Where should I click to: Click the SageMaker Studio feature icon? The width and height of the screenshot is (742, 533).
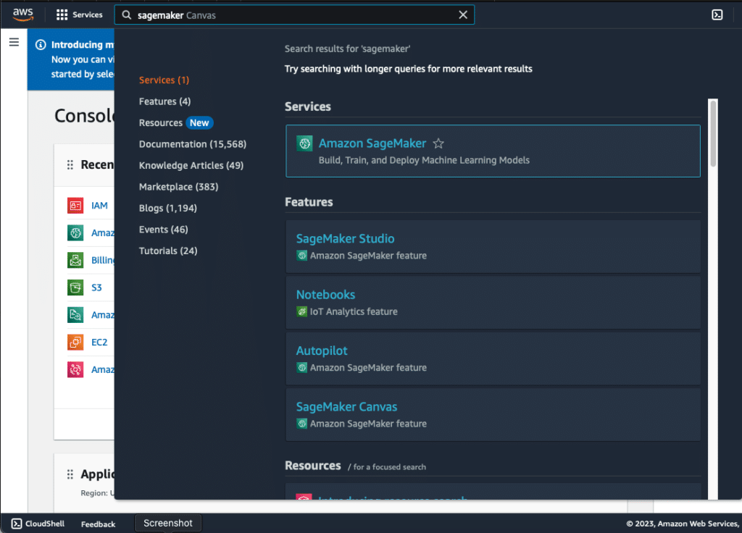point(302,256)
